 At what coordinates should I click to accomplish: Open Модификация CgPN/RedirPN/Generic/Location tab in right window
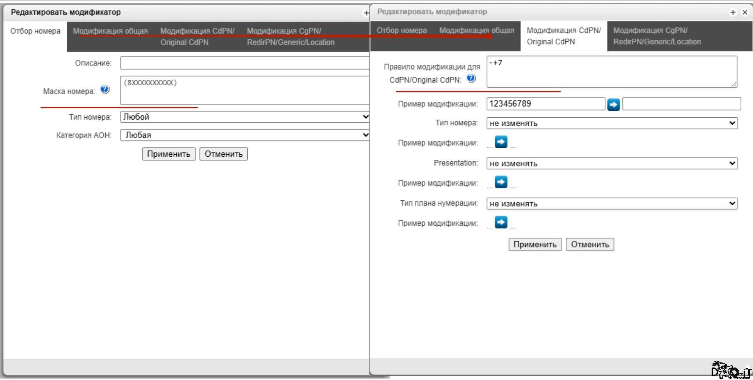[x=657, y=36]
